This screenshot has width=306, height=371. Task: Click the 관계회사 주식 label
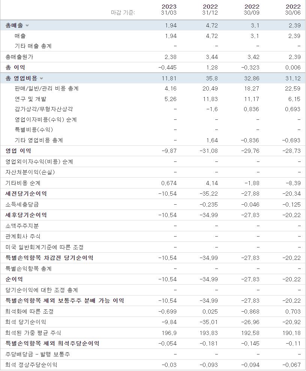23,236
